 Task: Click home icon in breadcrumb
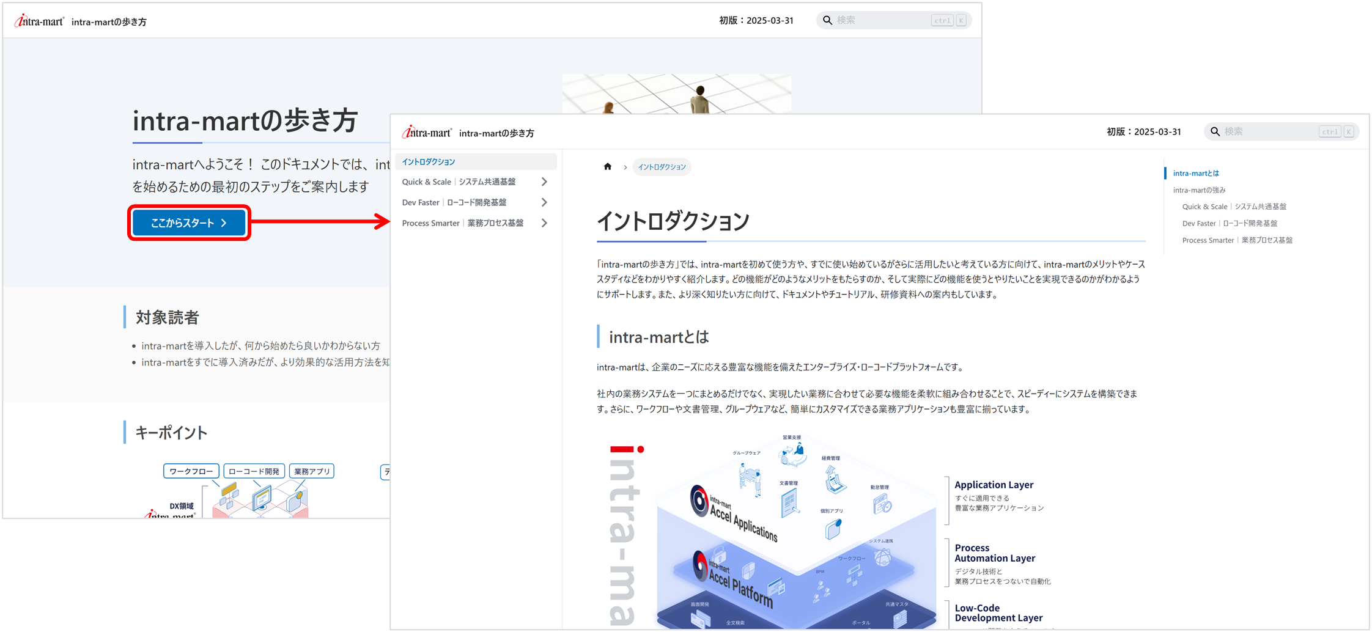point(607,166)
